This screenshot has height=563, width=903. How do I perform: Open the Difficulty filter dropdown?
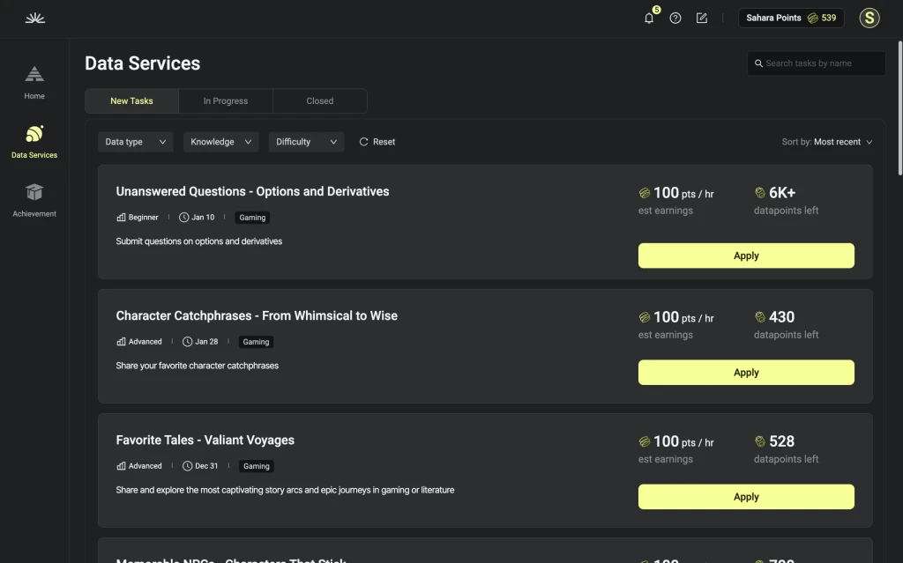tap(306, 141)
